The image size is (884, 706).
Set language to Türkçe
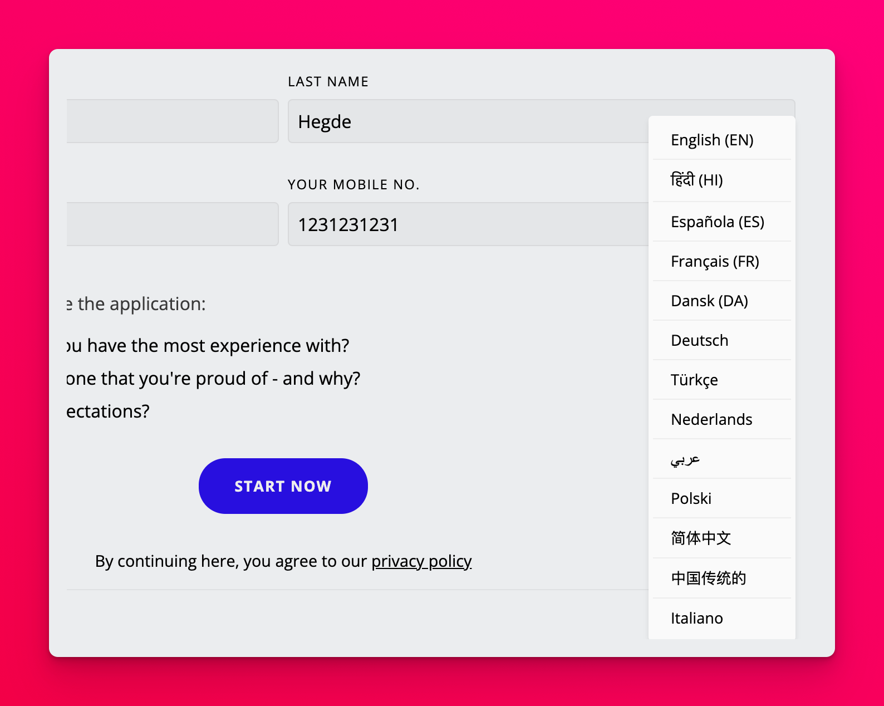[x=694, y=380]
